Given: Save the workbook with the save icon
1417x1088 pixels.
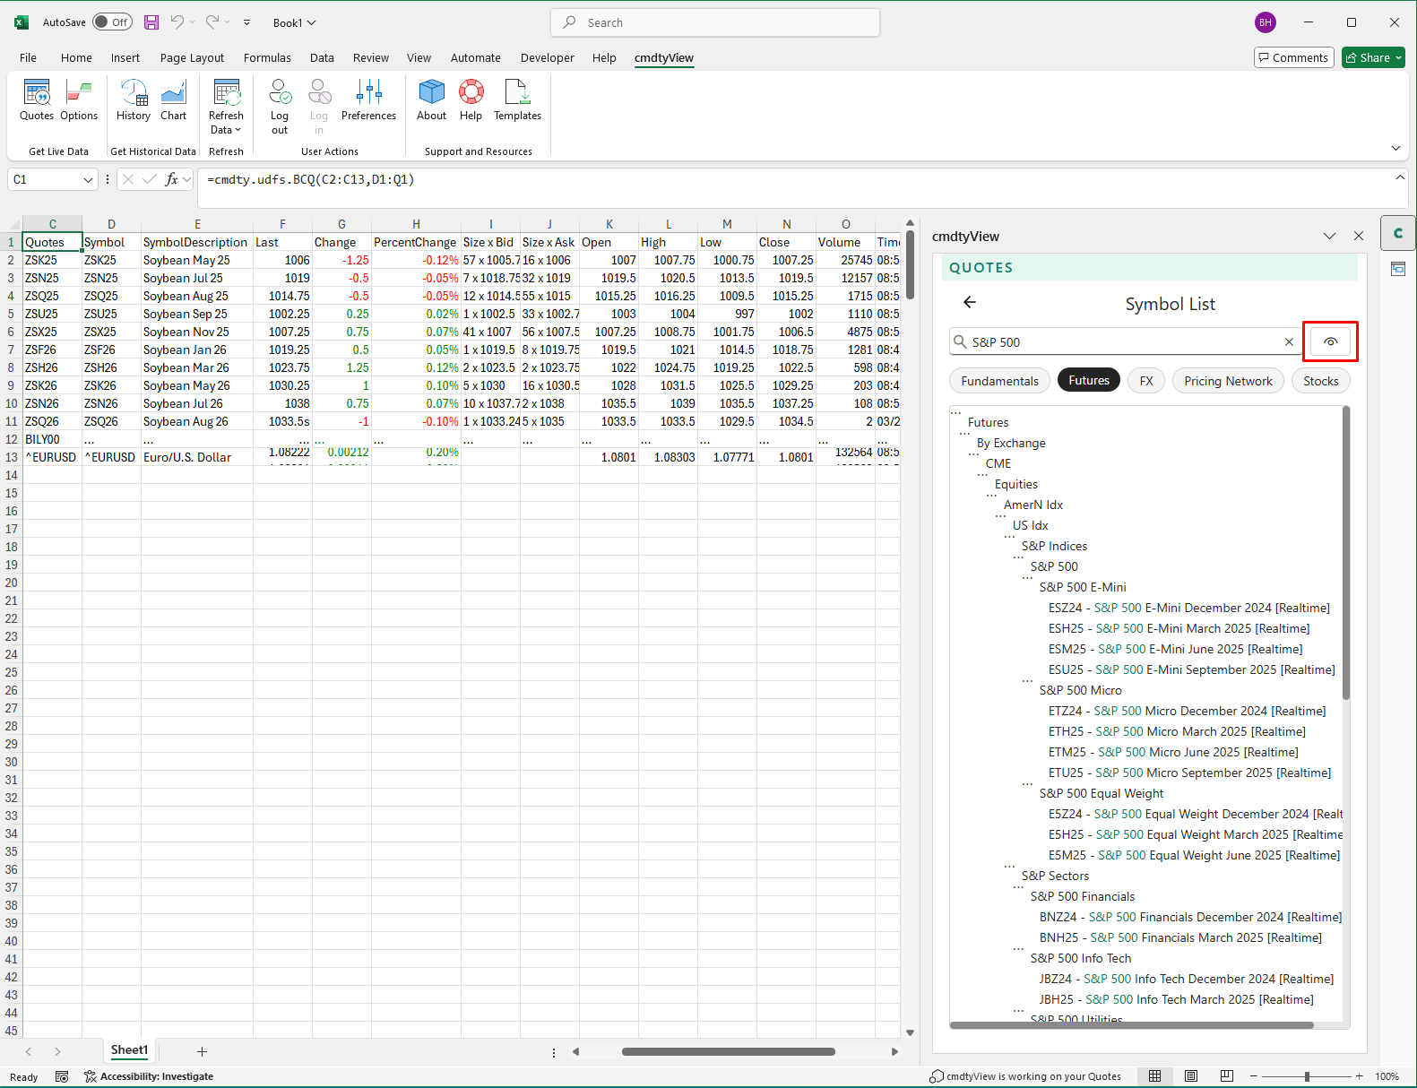Looking at the screenshot, I should coord(151,22).
